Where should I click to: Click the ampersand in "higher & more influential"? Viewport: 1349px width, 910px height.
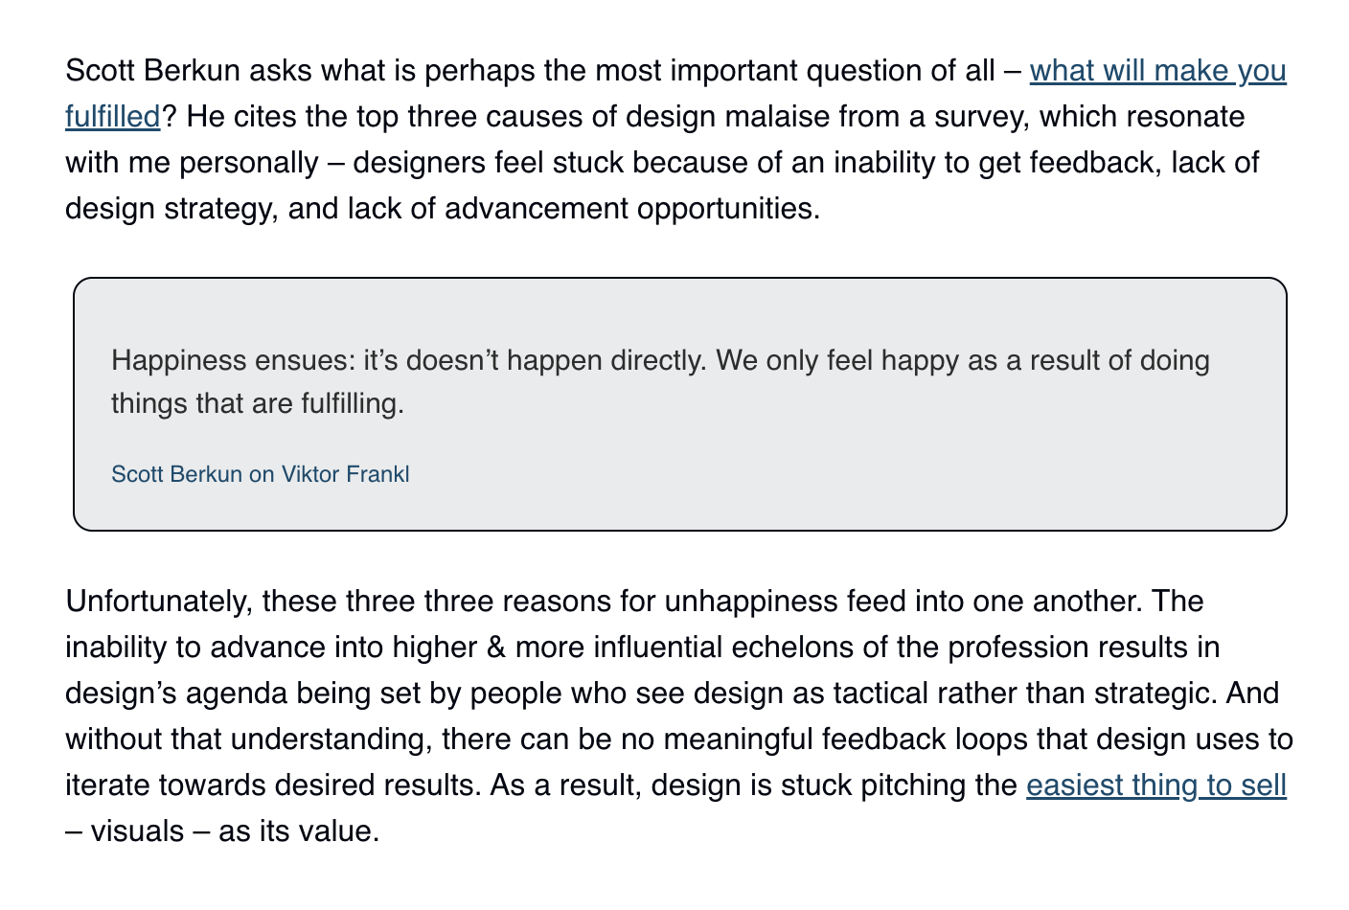tap(496, 648)
